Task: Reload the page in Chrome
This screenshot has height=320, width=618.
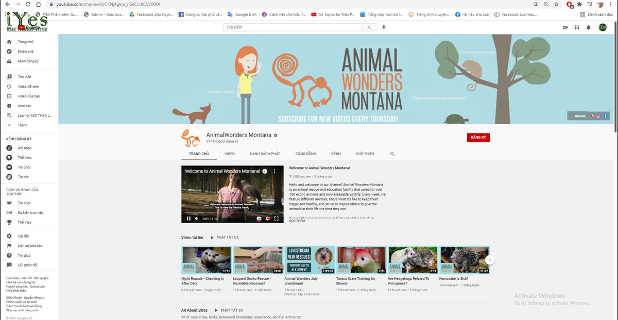Action: click(x=28, y=4)
